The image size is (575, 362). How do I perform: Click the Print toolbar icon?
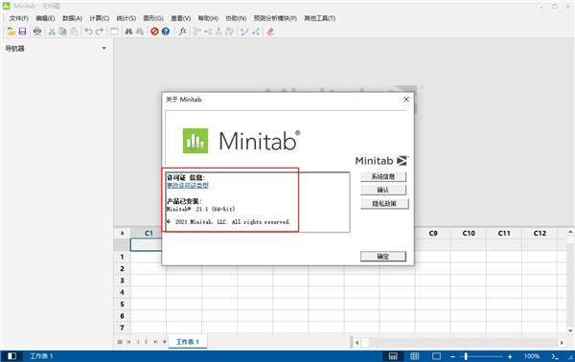[37, 32]
